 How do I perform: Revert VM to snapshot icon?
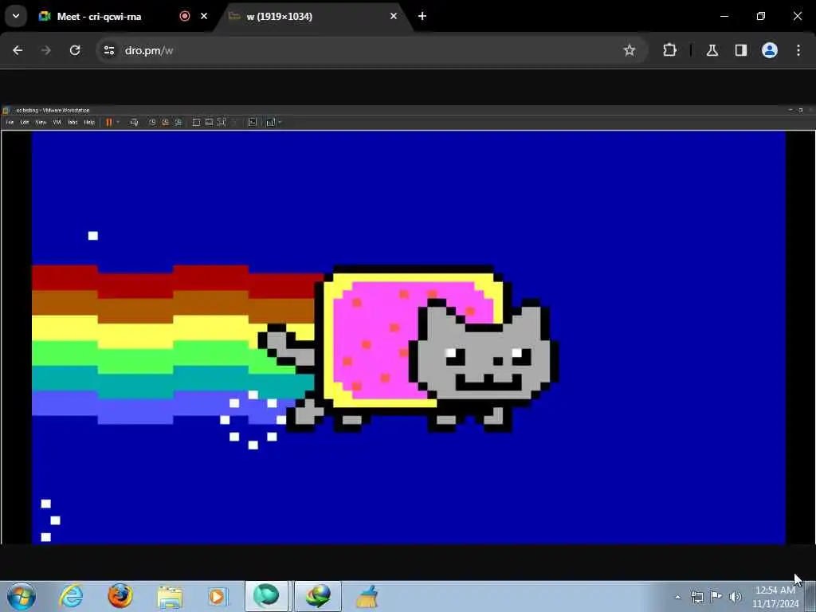[165, 122]
